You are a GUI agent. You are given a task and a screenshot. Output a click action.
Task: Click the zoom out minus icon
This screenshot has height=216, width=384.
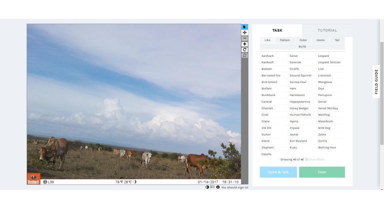[244, 38]
